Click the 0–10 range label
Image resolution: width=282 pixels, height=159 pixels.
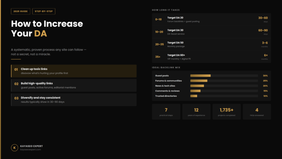tap(159, 20)
